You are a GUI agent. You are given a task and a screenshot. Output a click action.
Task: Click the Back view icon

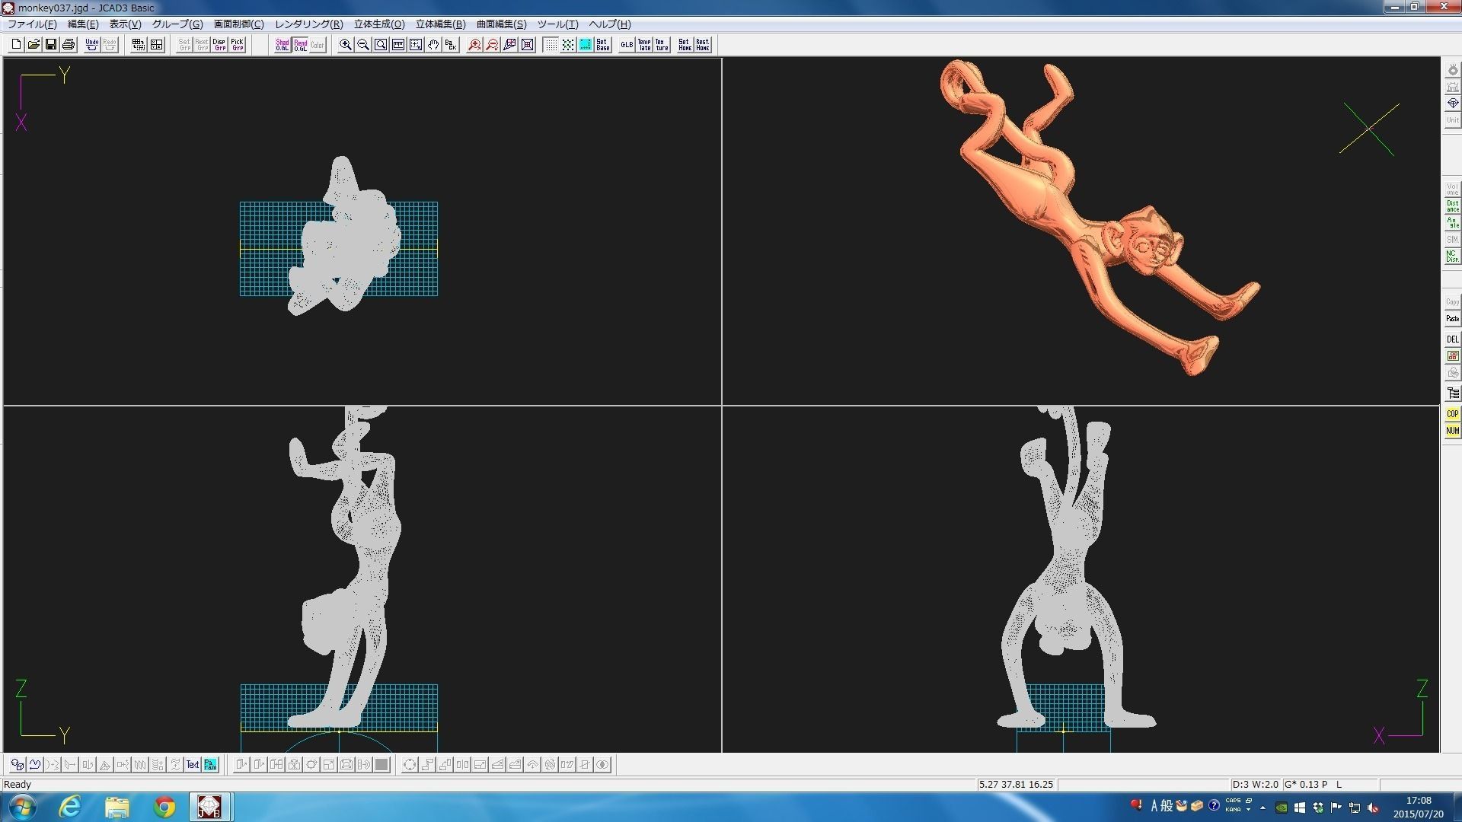(x=451, y=45)
